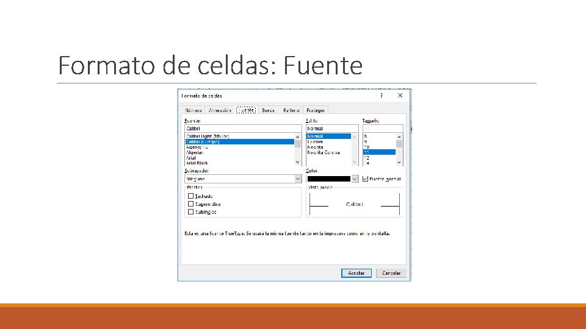
Task: Expand the Color dropdown arrow
Action: pyautogui.click(x=355, y=179)
